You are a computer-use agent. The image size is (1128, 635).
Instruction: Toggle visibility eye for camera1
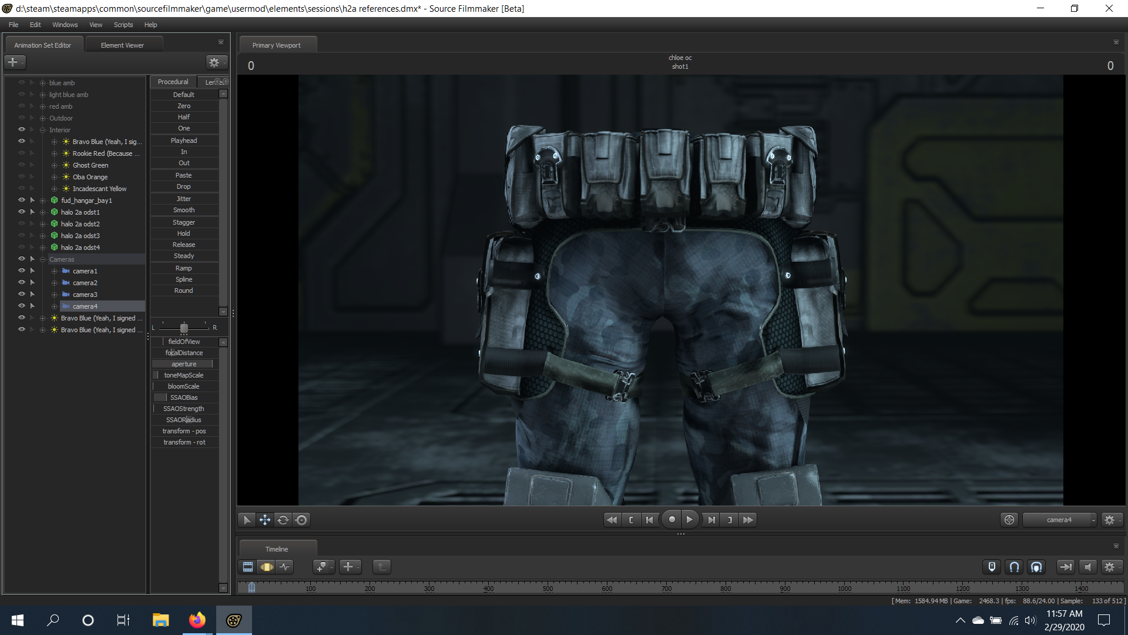pos(22,270)
